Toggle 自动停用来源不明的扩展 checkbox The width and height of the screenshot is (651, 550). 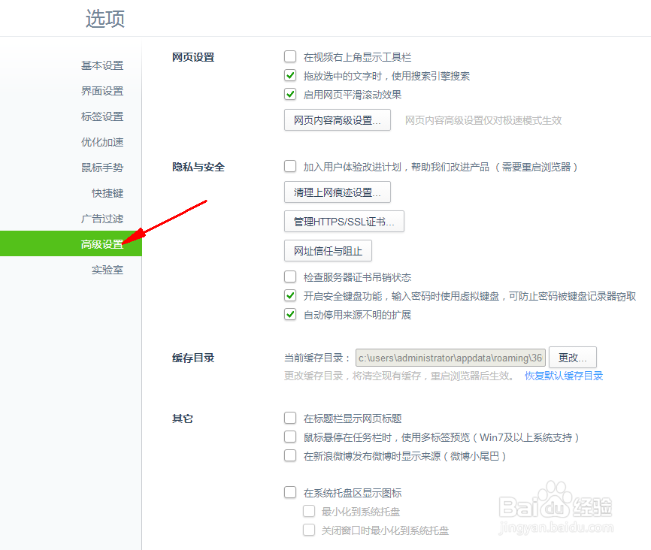pyautogui.click(x=290, y=314)
